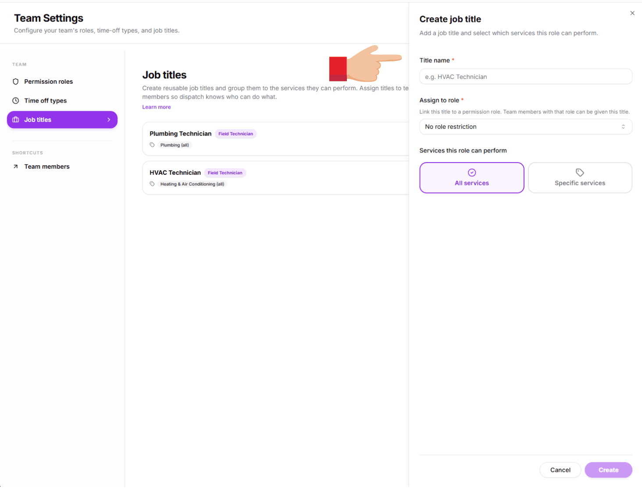Click the tag icon under Plumbing Technician
This screenshot has width=642, height=489.
click(x=152, y=145)
